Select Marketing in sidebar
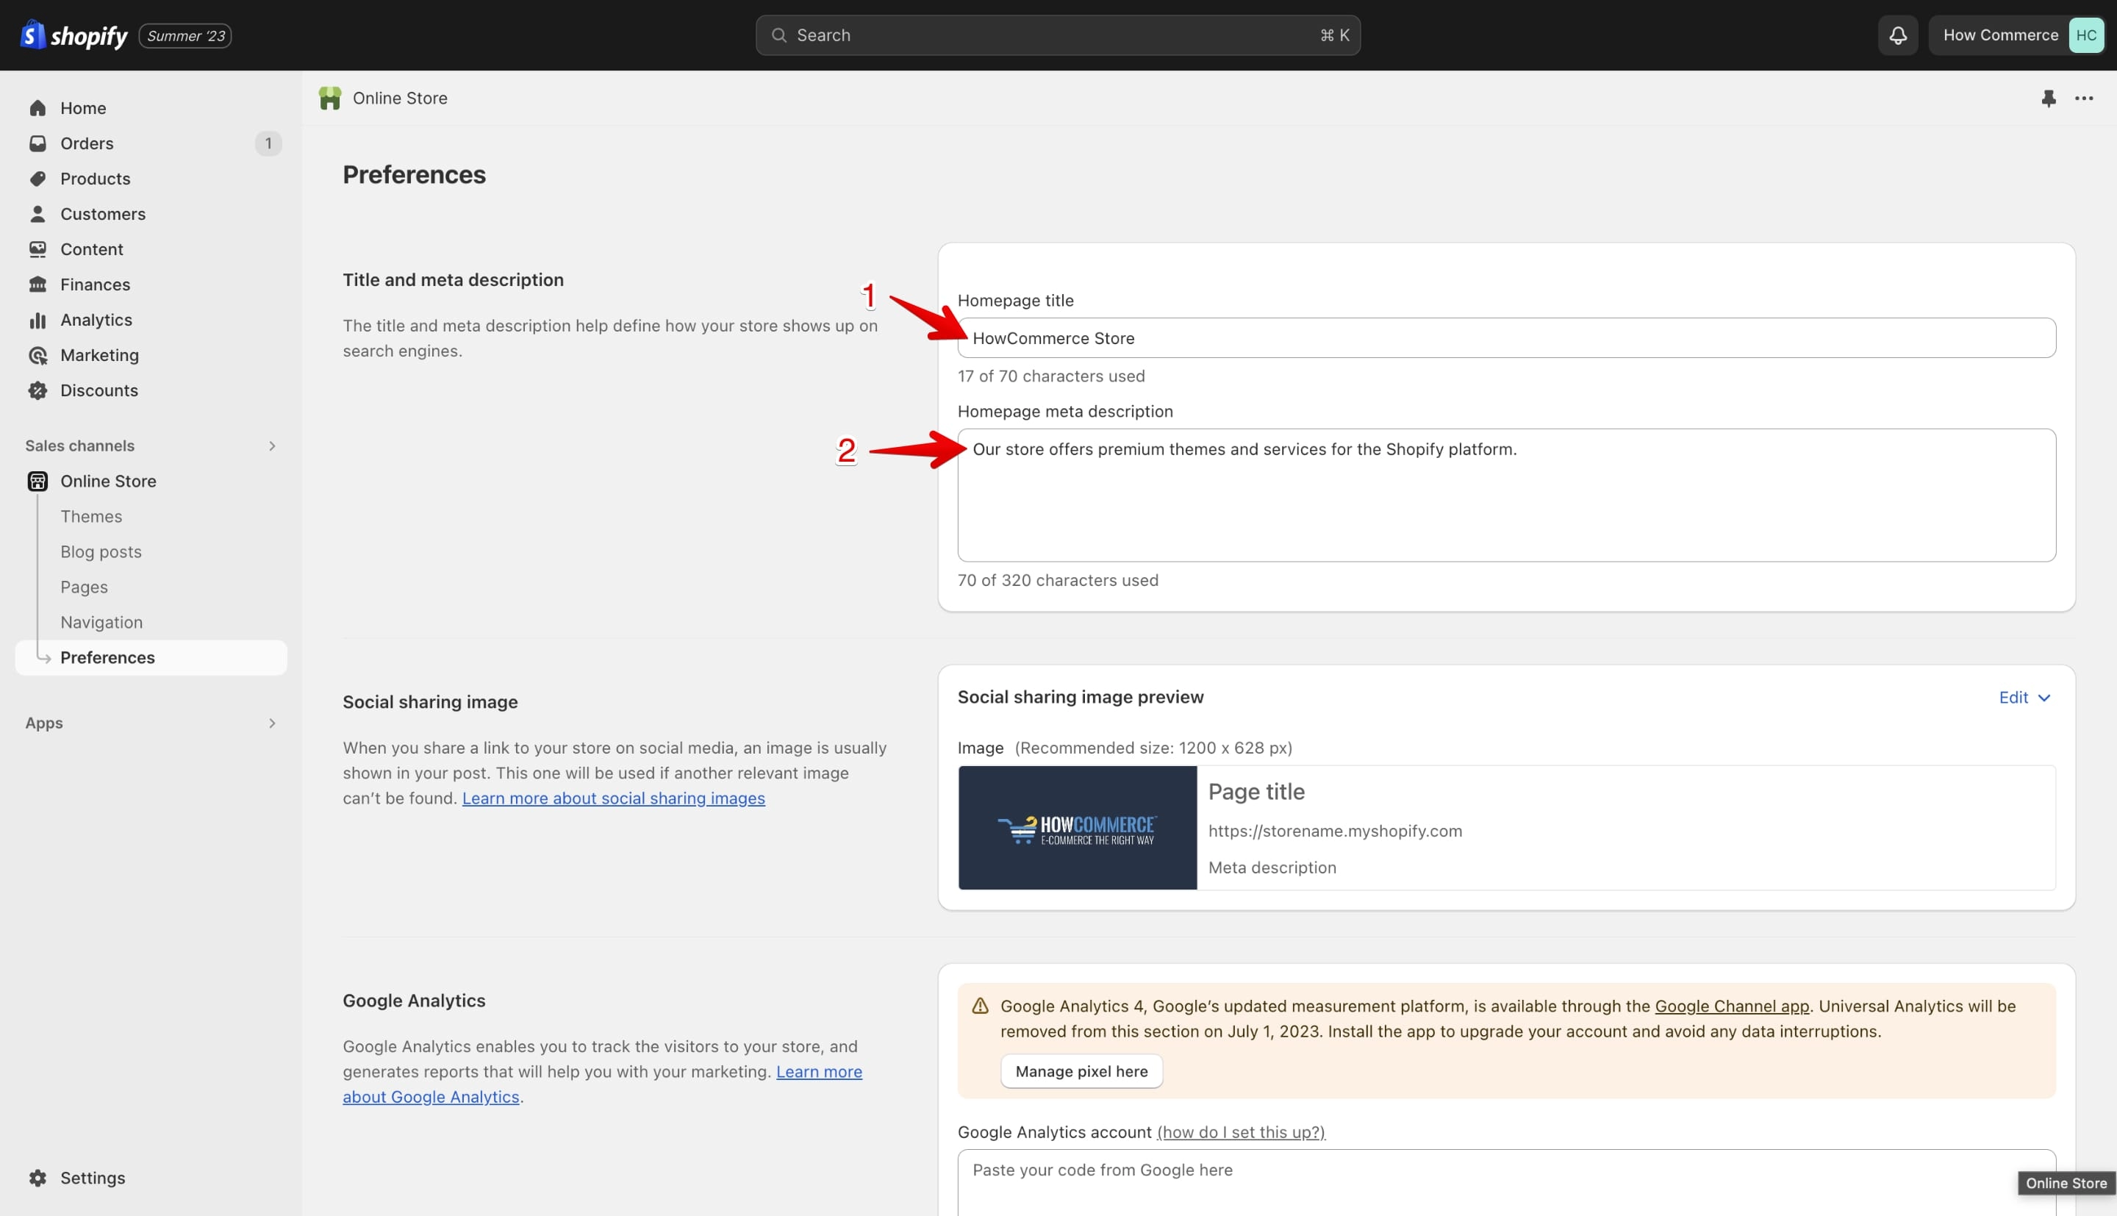The height and width of the screenshot is (1216, 2117). [99, 355]
